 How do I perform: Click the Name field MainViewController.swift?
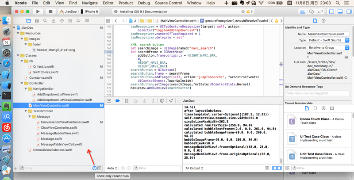tap(328, 34)
